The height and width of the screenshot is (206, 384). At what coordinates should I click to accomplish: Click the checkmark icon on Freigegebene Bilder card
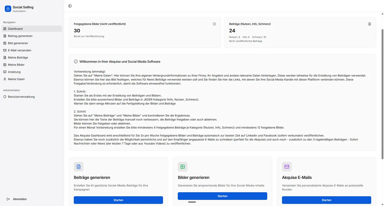(214, 24)
